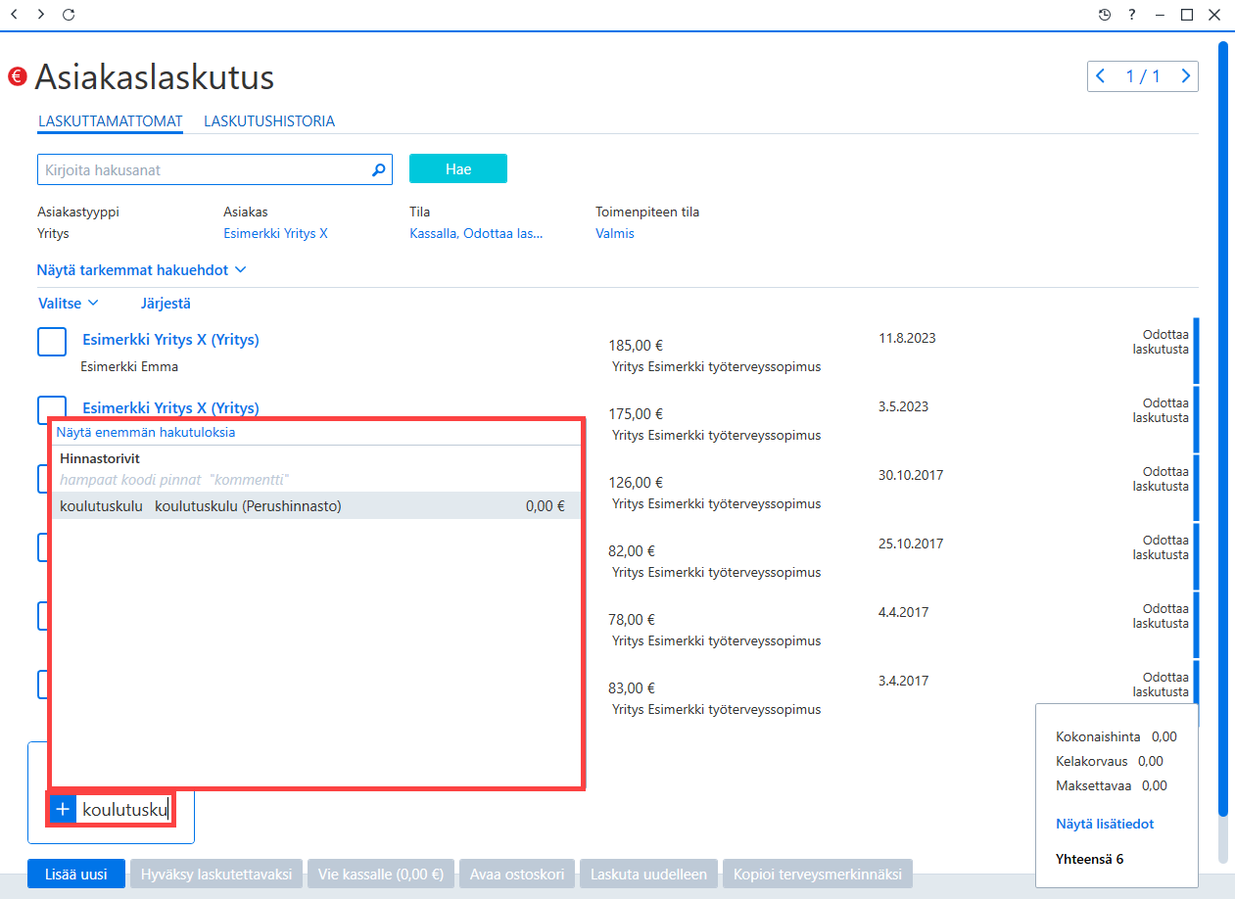Click the blue plus icon beside koulutusku
This screenshot has width=1235, height=899.
[63, 810]
